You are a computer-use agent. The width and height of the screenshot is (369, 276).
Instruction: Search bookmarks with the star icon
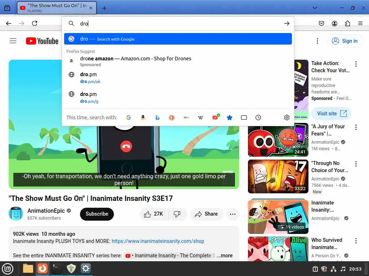[x=230, y=118]
